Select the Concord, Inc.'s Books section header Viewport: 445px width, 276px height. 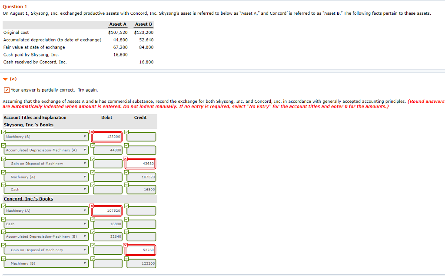tap(27, 199)
